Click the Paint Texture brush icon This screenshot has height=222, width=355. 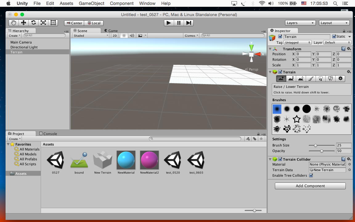(311, 79)
